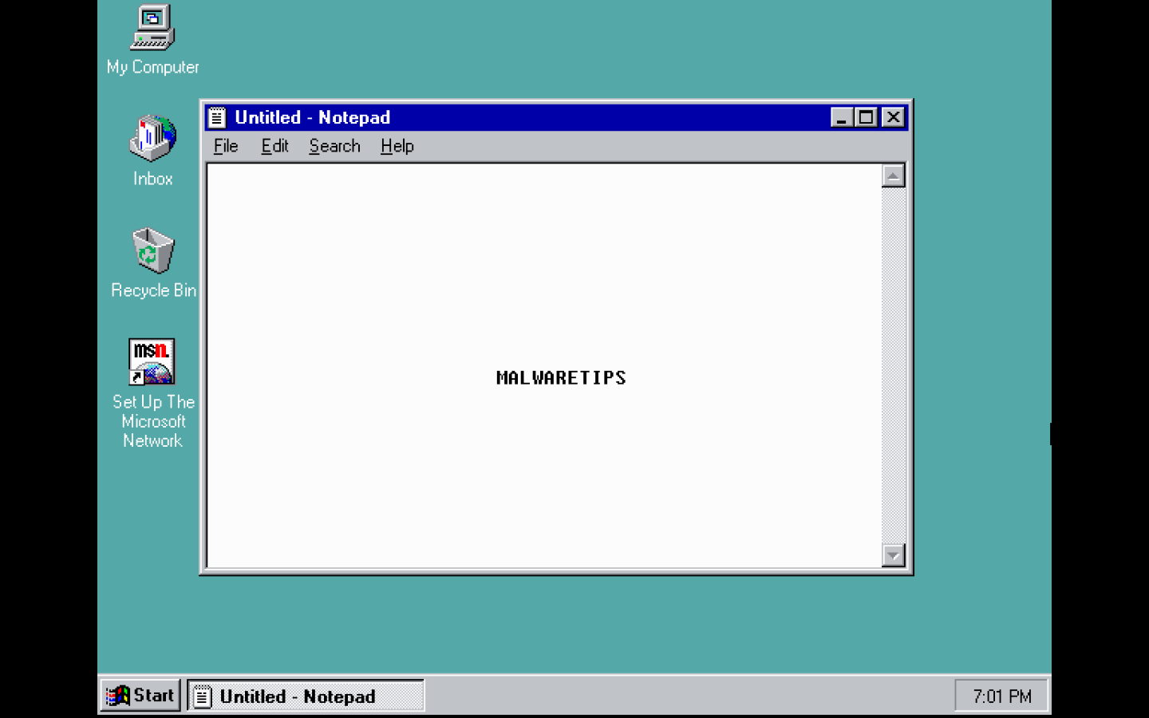
Task: Close the Notepad window
Action: pyautogui.click(x=894, y=118)
